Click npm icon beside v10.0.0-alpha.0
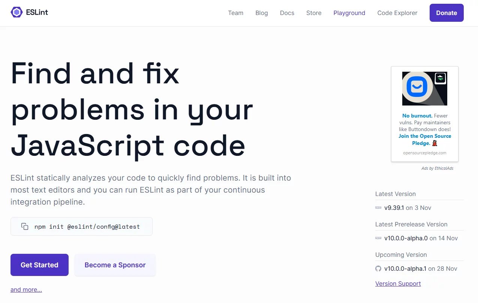Viewport: 478px width, 303px height. pos(378,238)
